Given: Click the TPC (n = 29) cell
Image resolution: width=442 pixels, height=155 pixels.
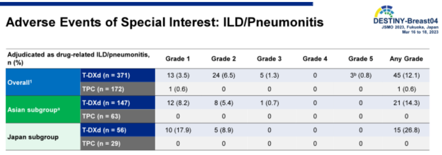Looking at the screenshot, I should click(118, 144).
